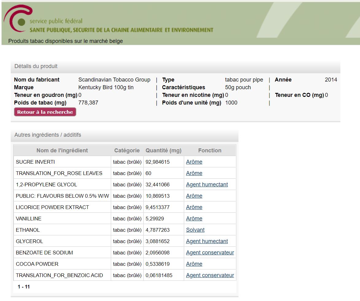This screenshot has height=301, width=360.
Task: Click the year value 2014
Action: (x=331, y=80)
